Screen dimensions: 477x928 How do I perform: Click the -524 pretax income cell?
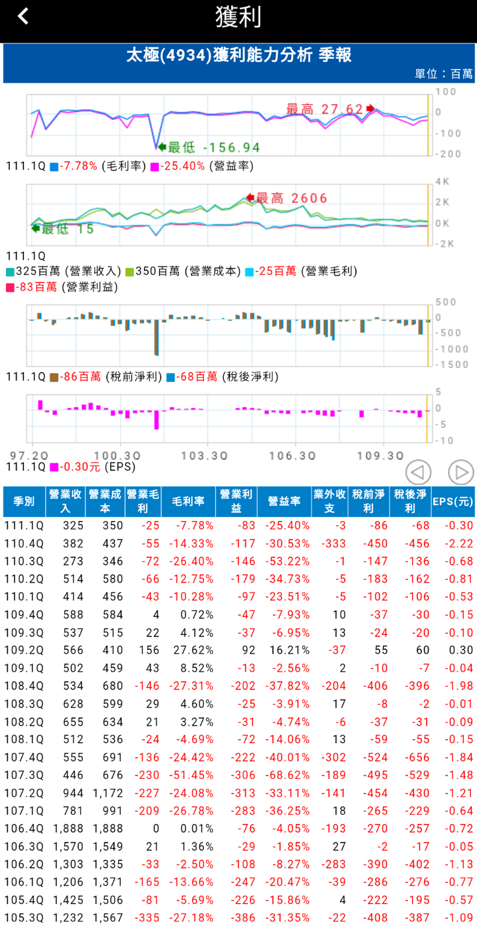click(x=374, y=758)
